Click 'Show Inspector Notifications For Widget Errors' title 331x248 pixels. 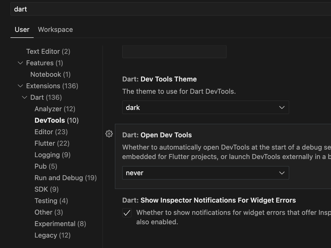click(218, 200)
